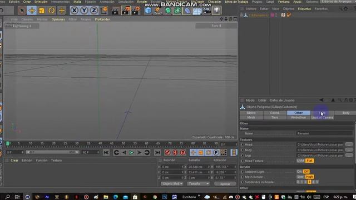Viewport: 356px width, 200px height.
Task: Render the active view clapperboard
Action: tap(115, 11)
